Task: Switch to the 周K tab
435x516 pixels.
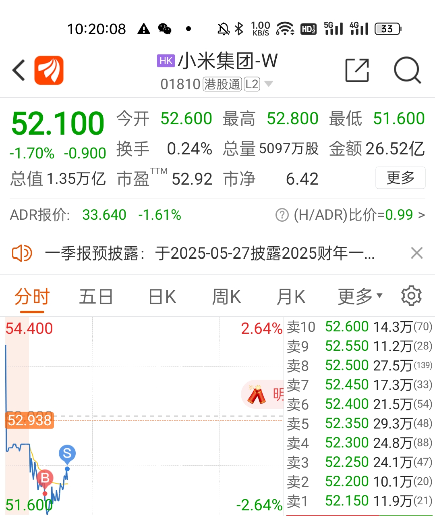Action: click(x=226, y=297)
